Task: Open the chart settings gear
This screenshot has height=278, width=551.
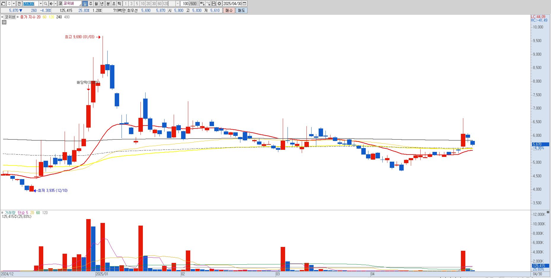Action: 219,4
